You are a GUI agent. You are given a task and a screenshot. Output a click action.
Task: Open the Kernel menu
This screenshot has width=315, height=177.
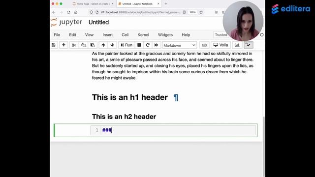pos(143,35)
